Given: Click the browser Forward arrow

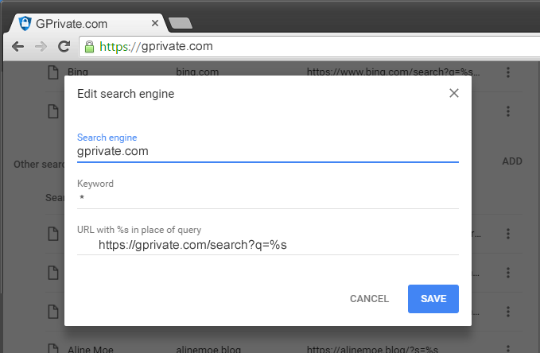Looking at the screenshot, I should tap(41, 46).
